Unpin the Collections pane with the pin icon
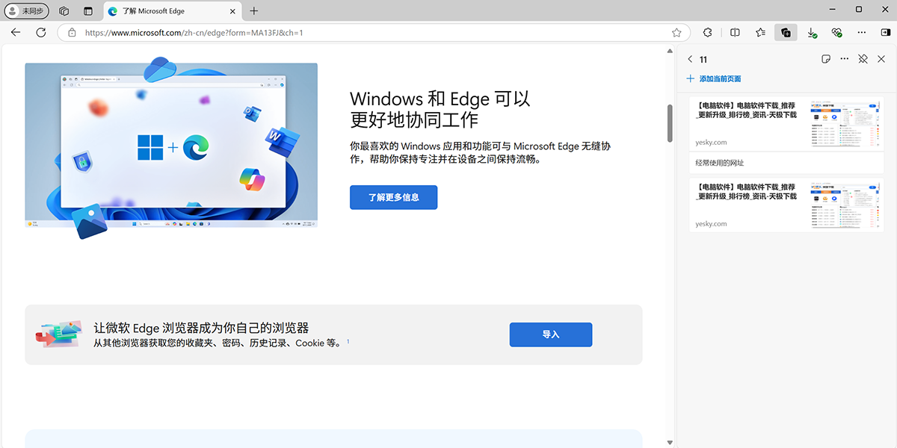Image resolution: width=897 pixels, height=448 pixels. 863,58
